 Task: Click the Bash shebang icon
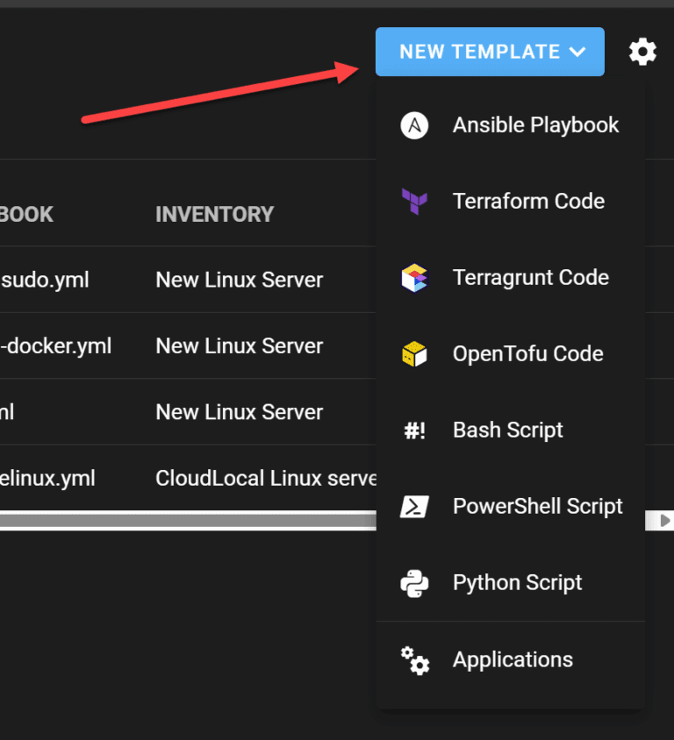(414, 430)
